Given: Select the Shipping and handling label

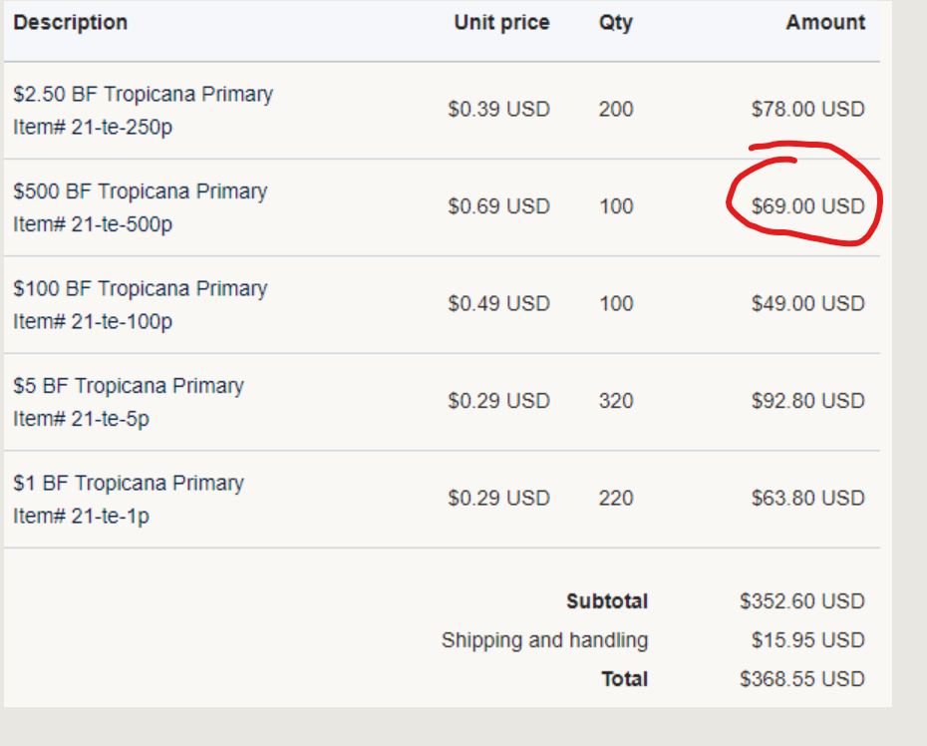Looking at the screenshot, I should [x=544, y=640].
